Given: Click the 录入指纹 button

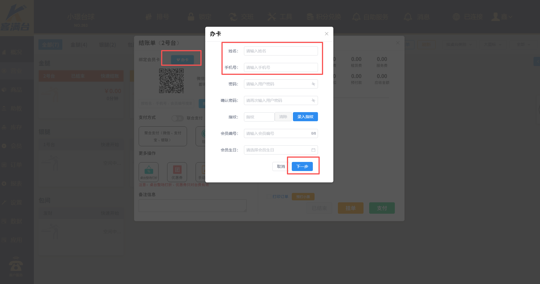Looking at the screenshot, I should (x=305, y=117).
